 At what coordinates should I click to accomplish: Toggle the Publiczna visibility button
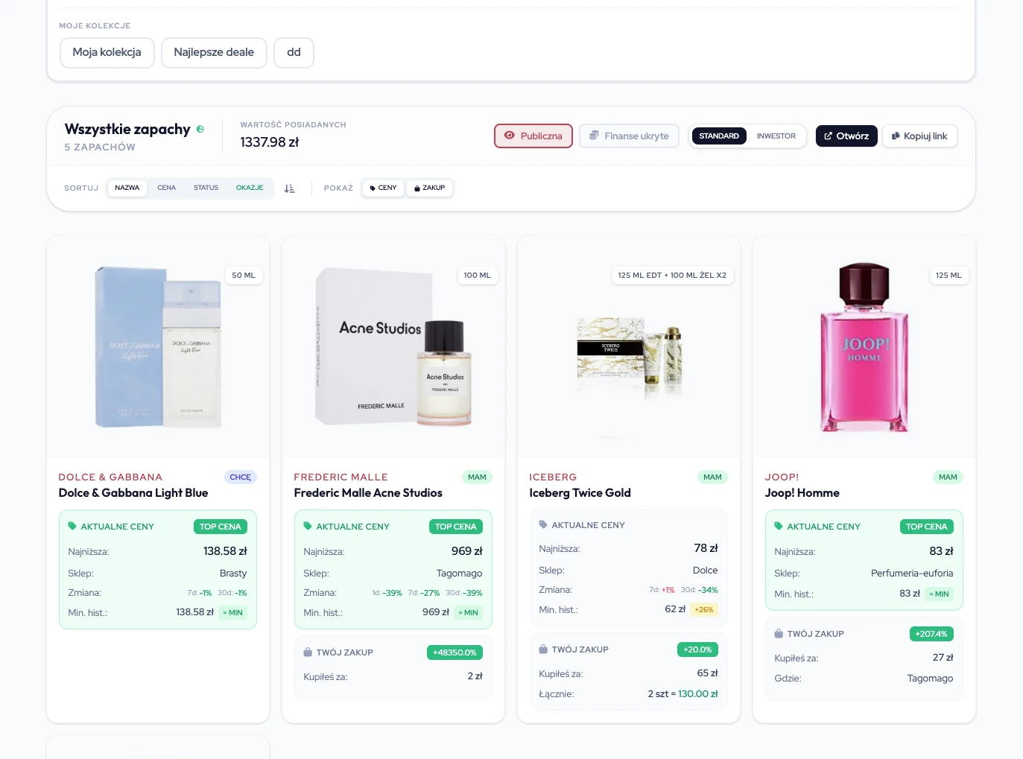[x=533, y=136]
